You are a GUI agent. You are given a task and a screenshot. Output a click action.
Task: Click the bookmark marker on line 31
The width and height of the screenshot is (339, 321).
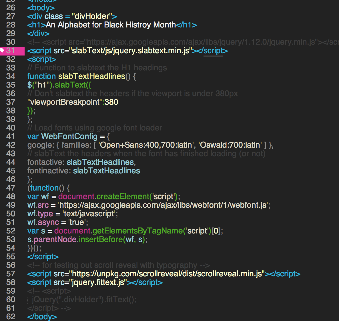[x=2, y=51]
